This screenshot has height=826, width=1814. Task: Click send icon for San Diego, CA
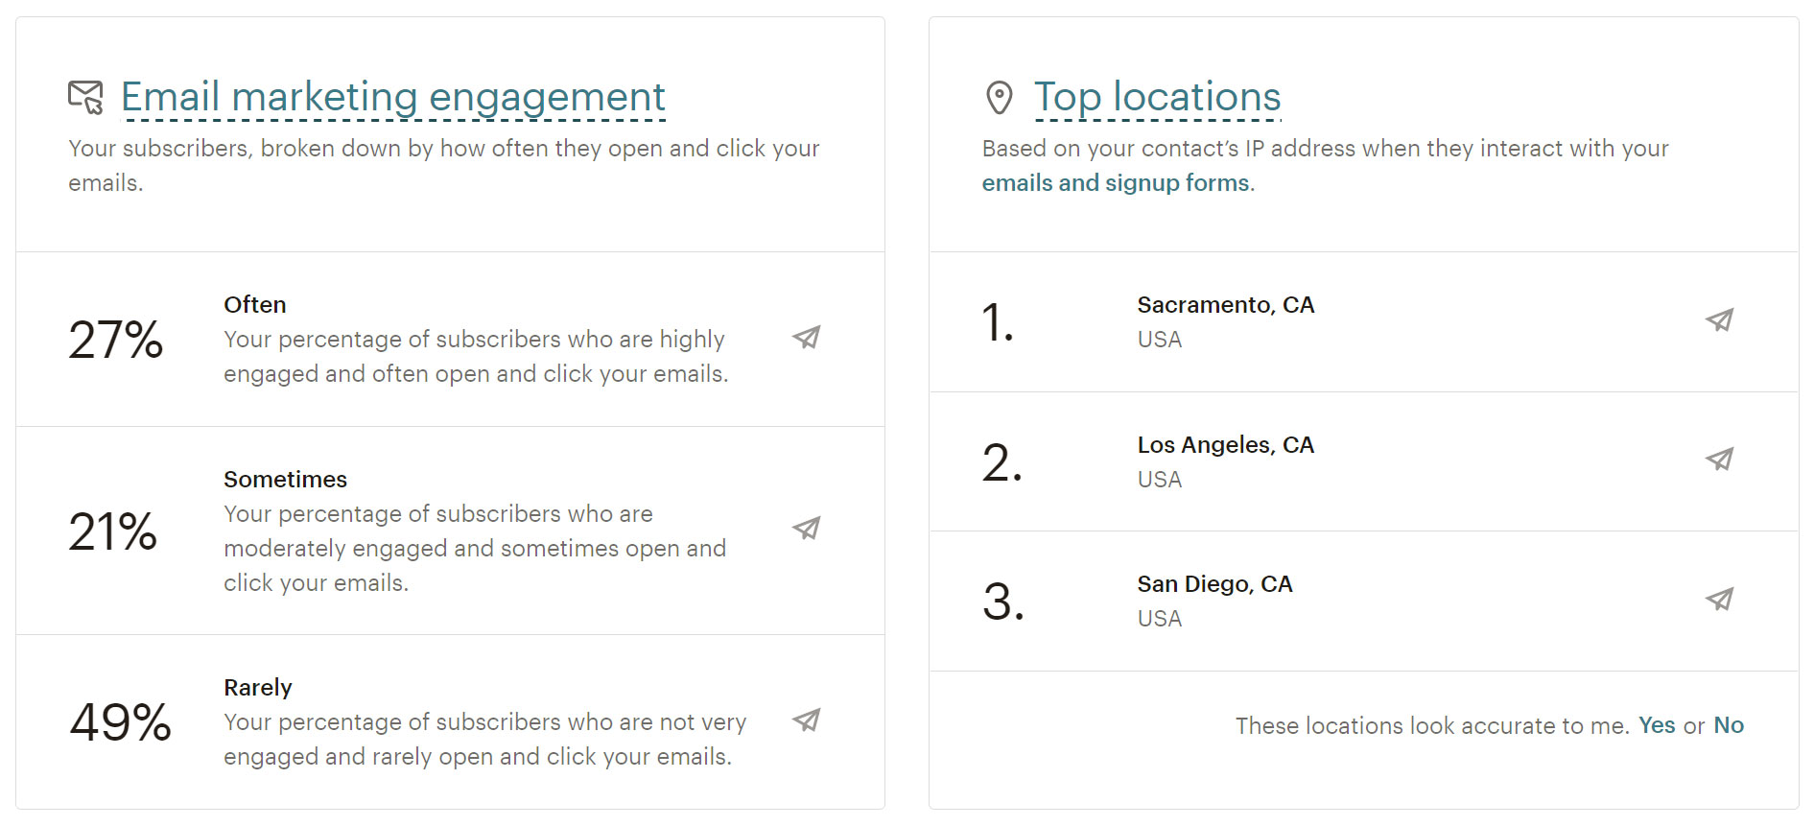pos(1720,600)
